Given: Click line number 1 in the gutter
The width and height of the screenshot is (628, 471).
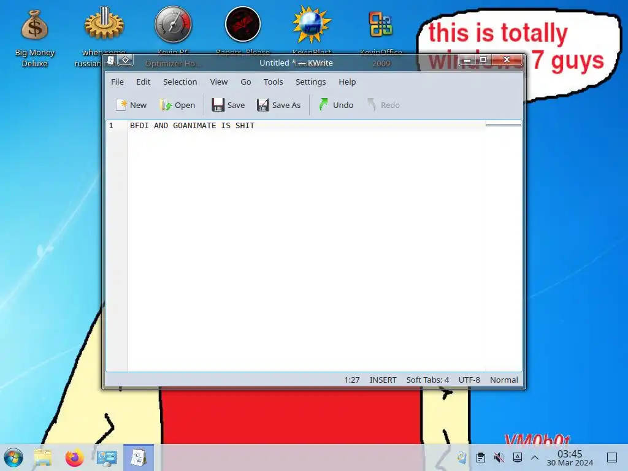Looking at the screenshot, I should pyautogui.click(x=111, y=126).
